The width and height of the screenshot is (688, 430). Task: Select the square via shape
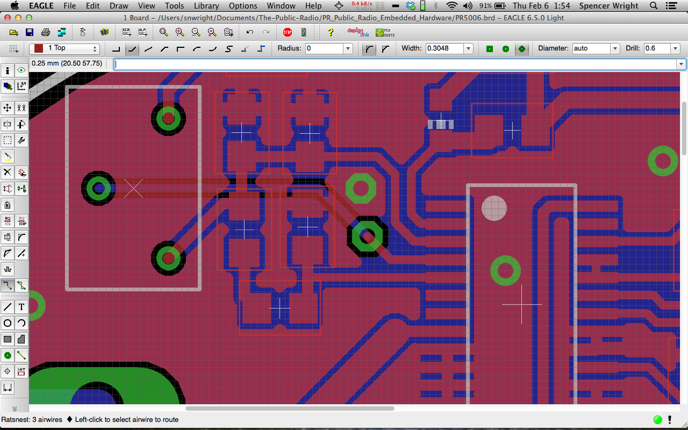(490, 48)
